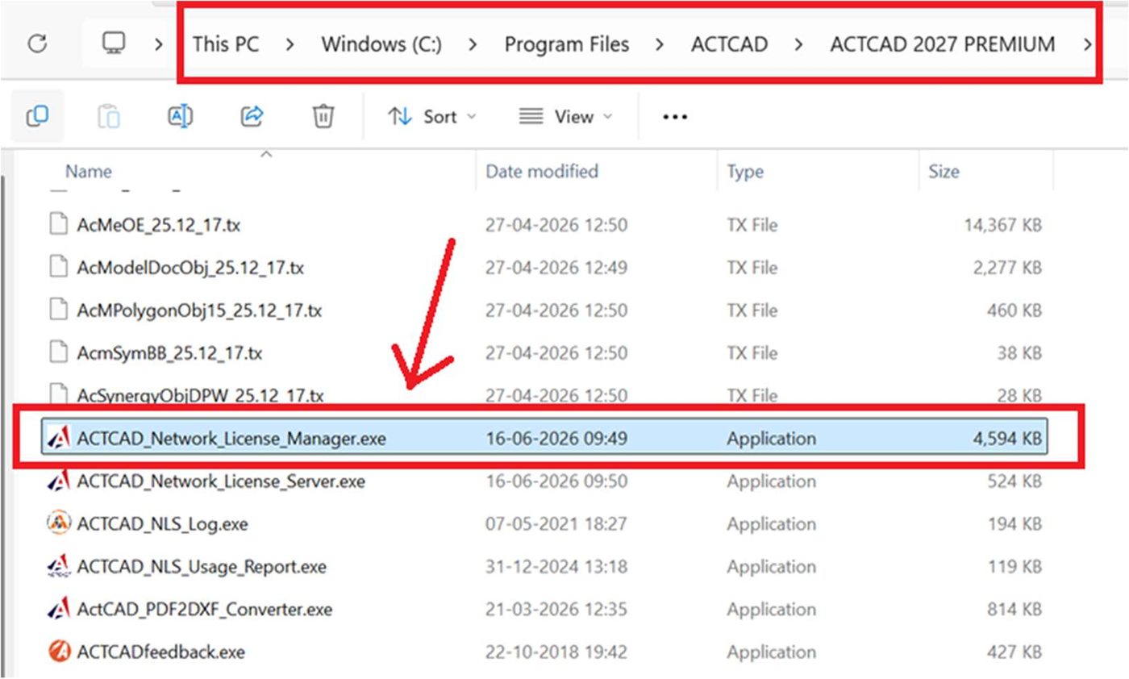This screenshot has width=1129, height=679.
Task: Select file name ACTCAD_NLS_Log.exe
Action: [x=162, y=525]
